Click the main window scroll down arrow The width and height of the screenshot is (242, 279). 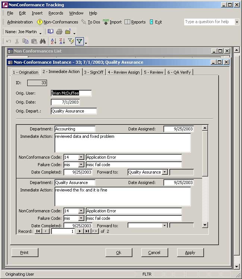pos(236,266)
